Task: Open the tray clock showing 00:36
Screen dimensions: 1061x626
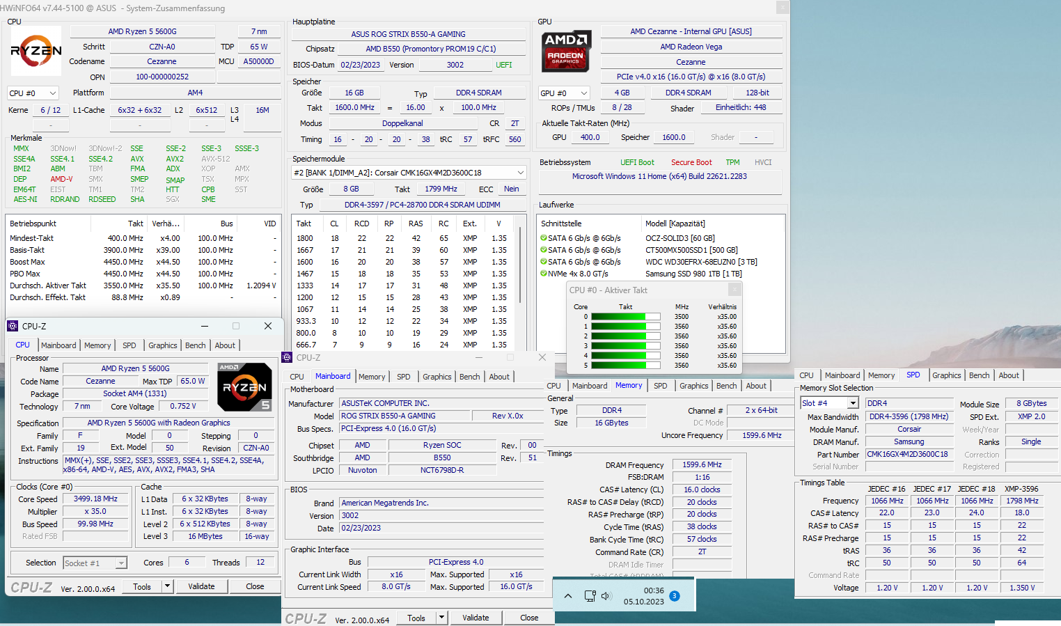Action: 644,596
